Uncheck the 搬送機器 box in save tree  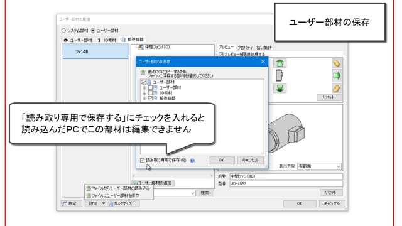coord(150,99)
